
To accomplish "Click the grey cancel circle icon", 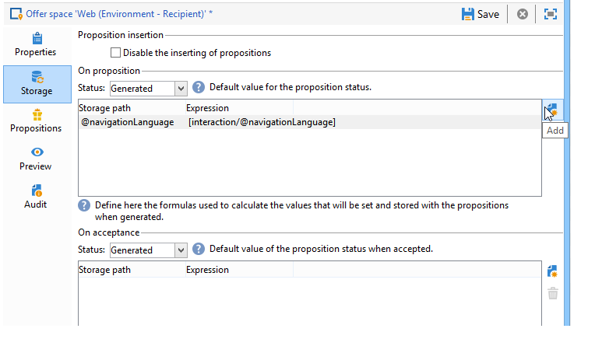I will (x=523, y=14).
